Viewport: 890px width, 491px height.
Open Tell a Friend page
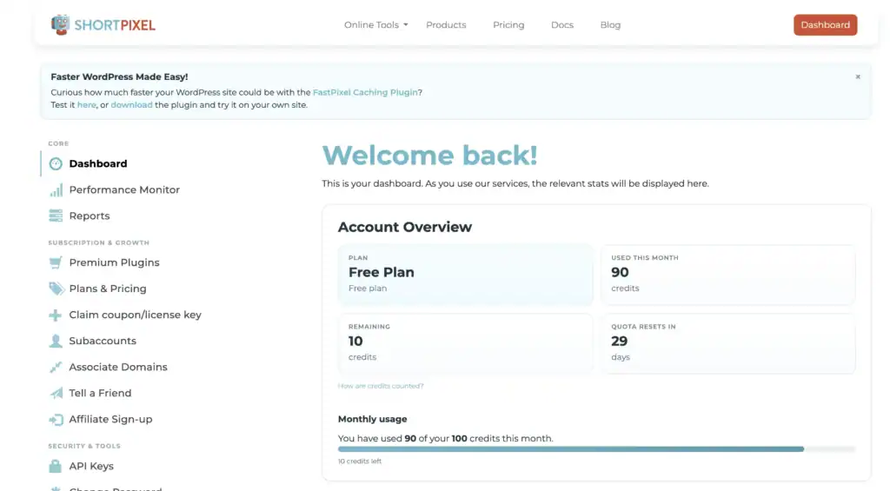(x=100, y=393)
